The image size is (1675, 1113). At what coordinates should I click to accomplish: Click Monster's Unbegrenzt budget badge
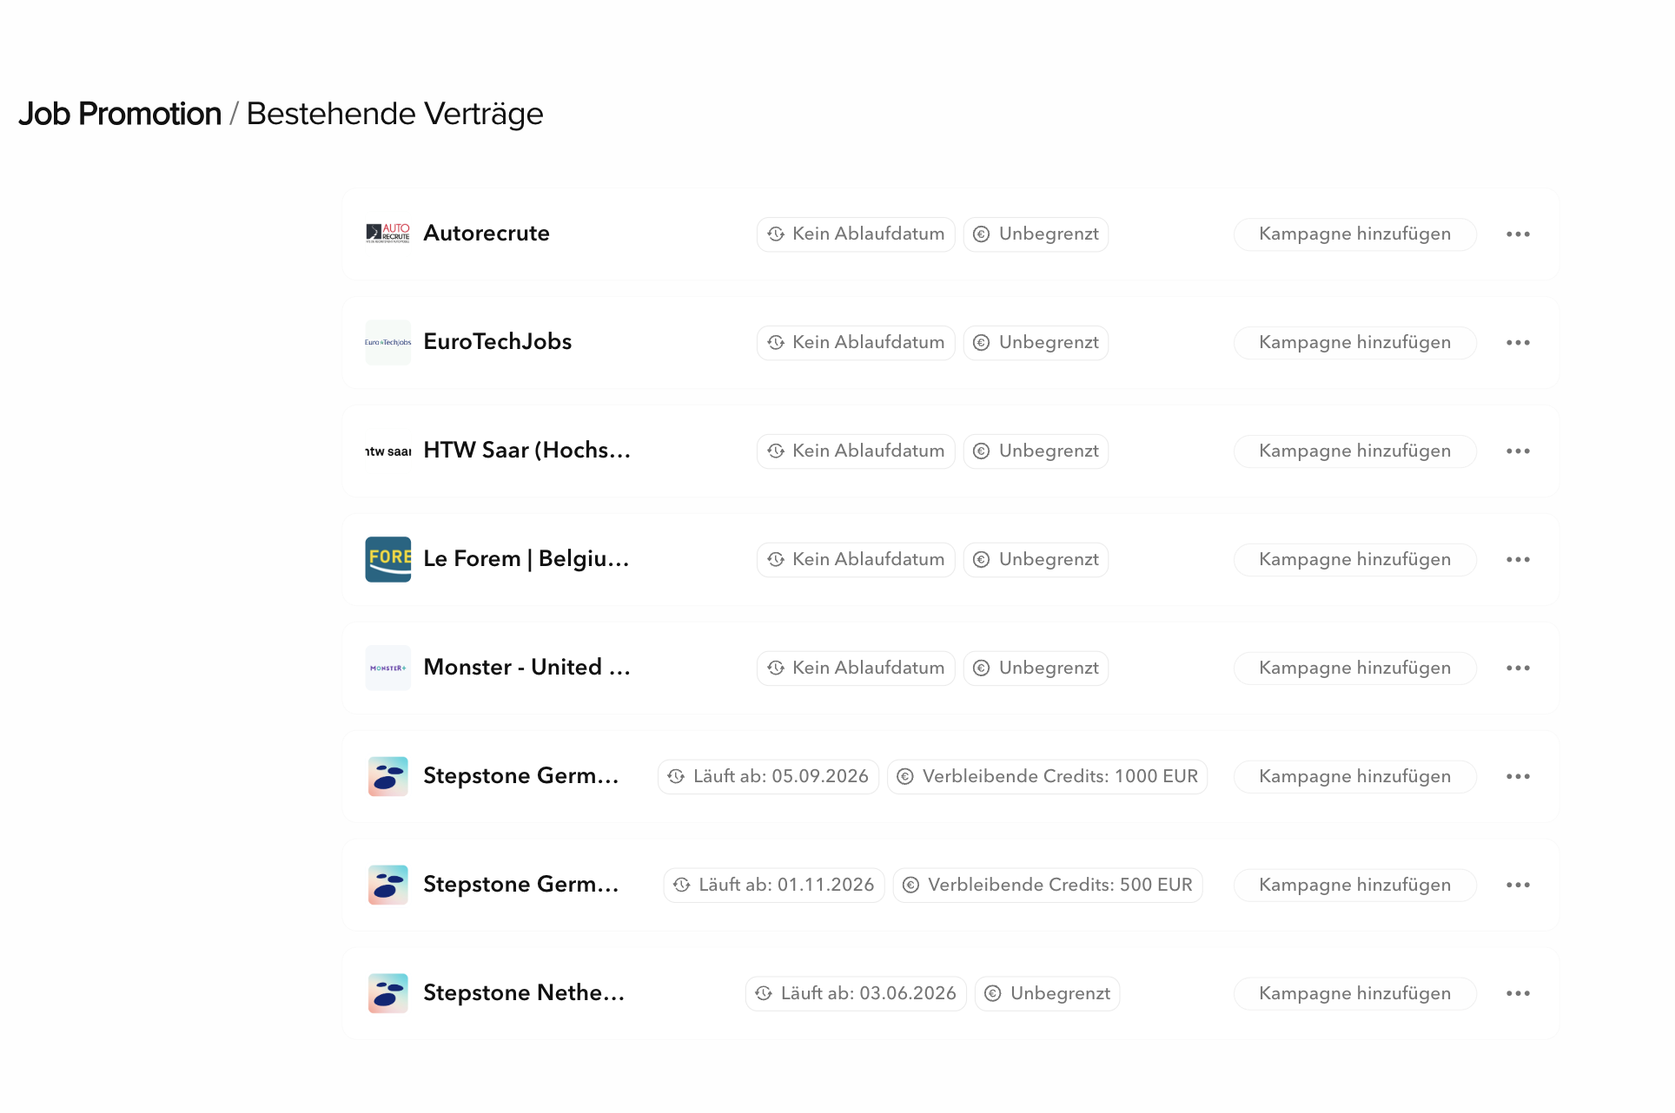point(1036,668)
